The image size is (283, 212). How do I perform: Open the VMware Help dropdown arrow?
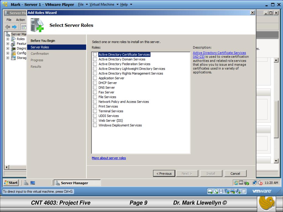[x=131, y=4]
